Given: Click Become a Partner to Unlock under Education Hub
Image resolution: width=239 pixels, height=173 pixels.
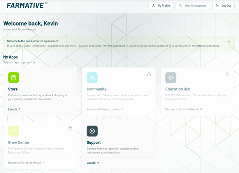Looking at the screenshot, I should pos(184,109).
